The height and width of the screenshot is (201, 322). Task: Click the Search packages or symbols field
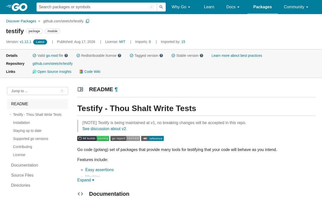coord(97,7)
